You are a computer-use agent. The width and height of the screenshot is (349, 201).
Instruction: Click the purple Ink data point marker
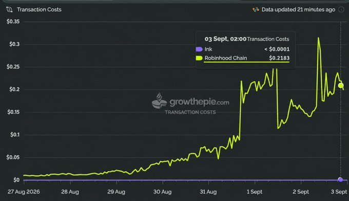pos(340,179)
